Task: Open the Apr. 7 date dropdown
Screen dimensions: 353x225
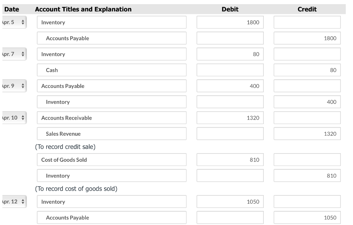Action: click(x=14, y=54)
